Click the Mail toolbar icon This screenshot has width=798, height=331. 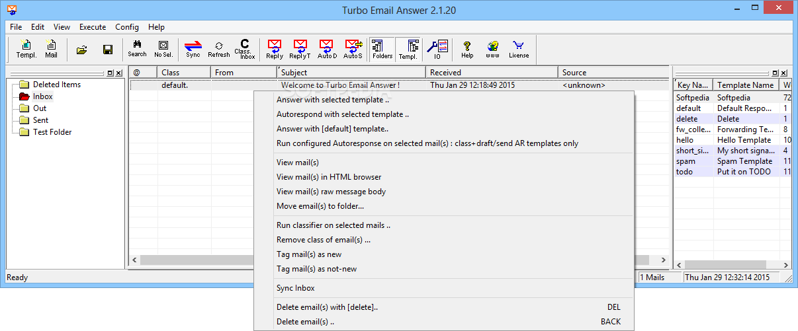52,50
